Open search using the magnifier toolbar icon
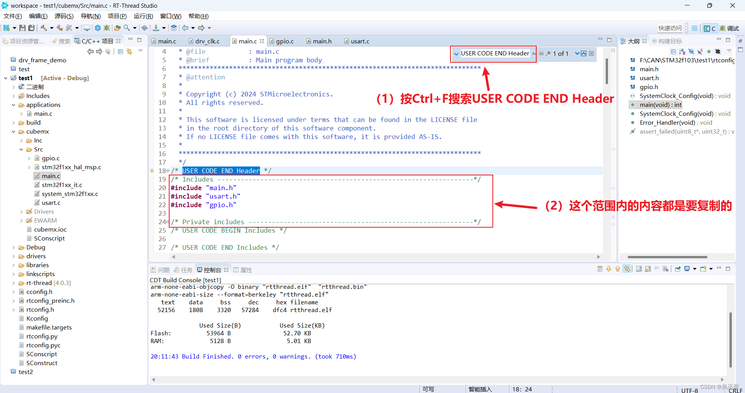The height and width of the screenshot is (393, 745). coord(126,27)
